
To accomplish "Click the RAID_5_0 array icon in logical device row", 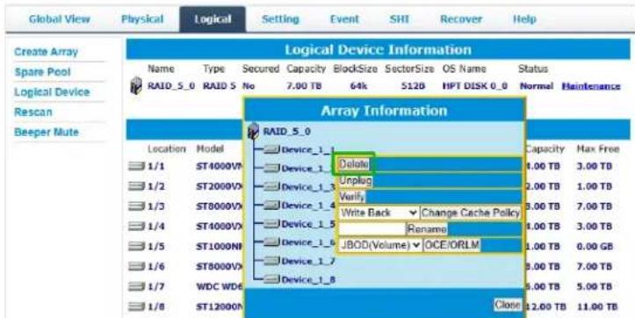I will tap(136, 85).
